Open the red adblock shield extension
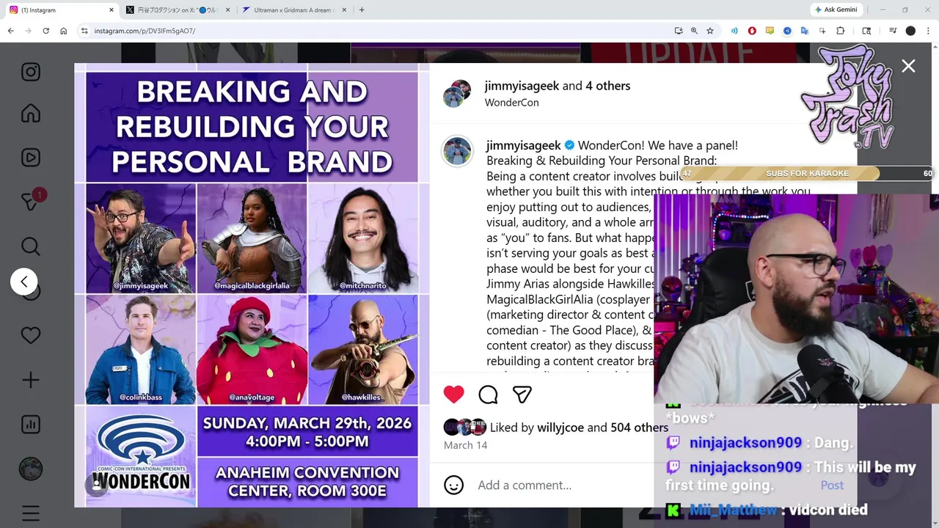 coord(752,31)
